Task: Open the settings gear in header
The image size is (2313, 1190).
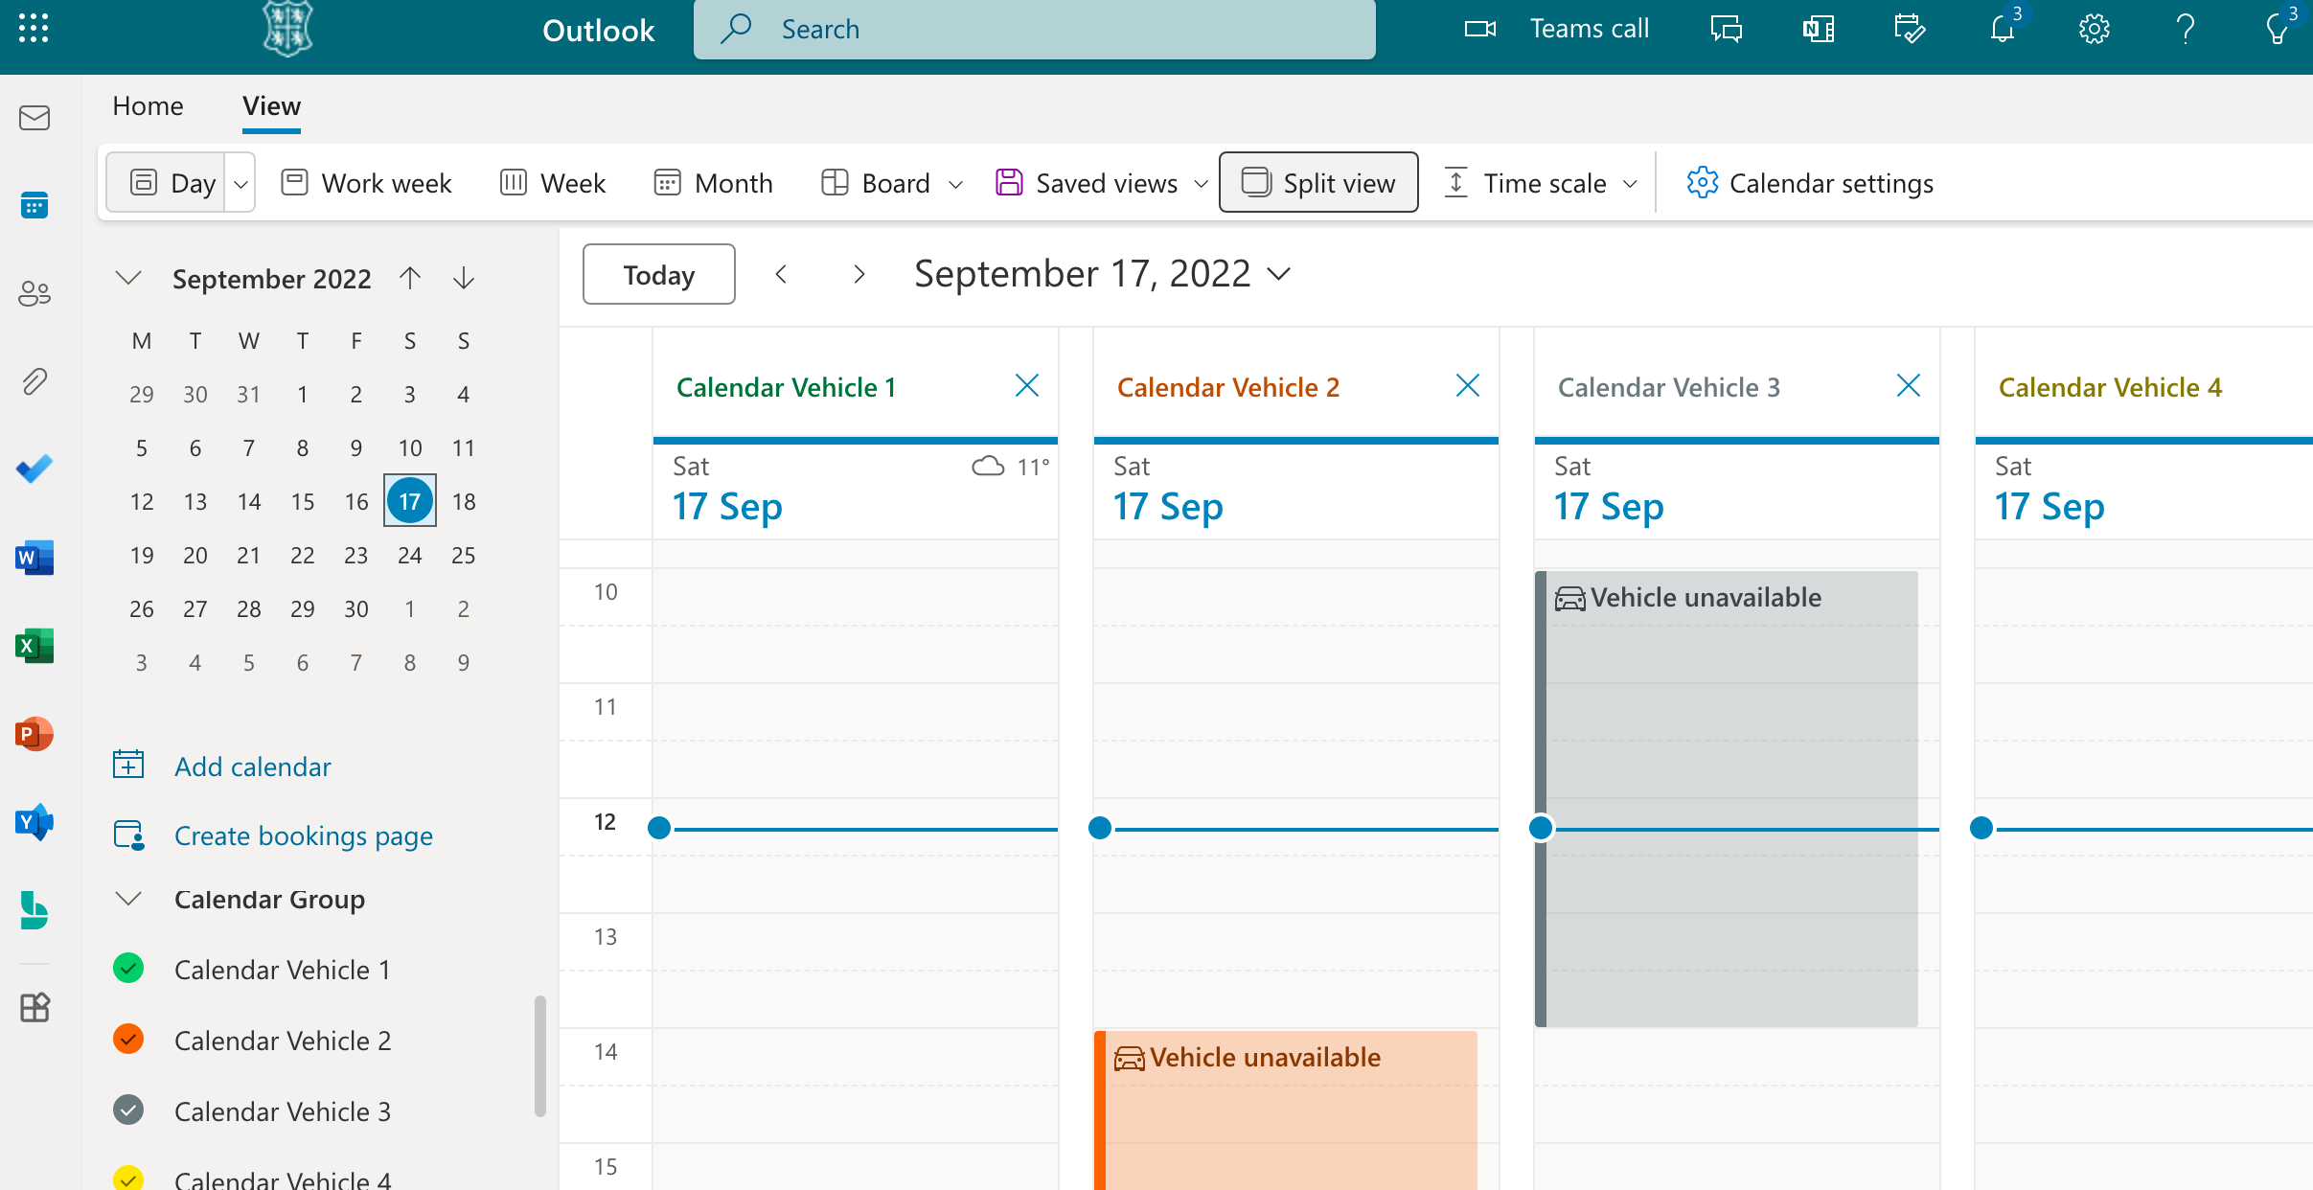Action: click(x=2094, y=29)
